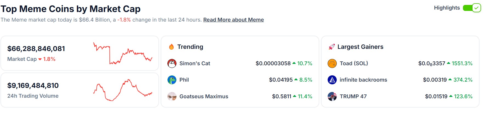Open Read More about Meme link

tap(234, 20)
